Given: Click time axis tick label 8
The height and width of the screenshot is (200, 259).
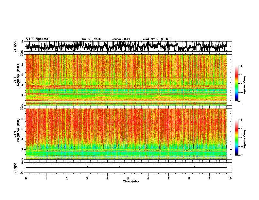Looking at the screenshot, I should 189,178.
